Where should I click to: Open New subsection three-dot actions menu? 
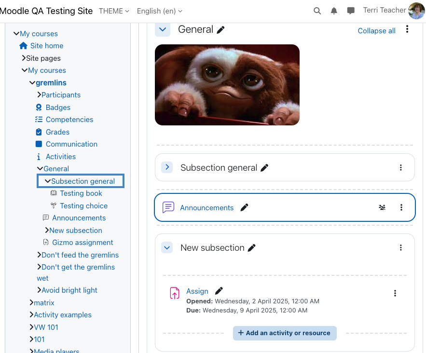[401, 247]
